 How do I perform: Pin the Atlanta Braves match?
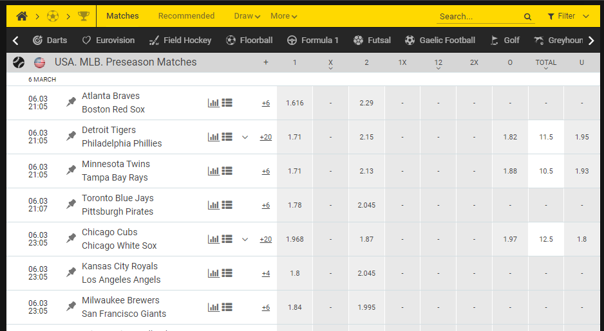pos(71,102)
